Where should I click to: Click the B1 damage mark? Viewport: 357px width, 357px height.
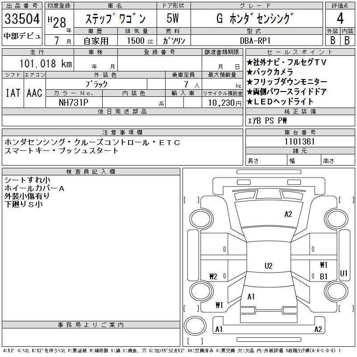pos(324,276)
